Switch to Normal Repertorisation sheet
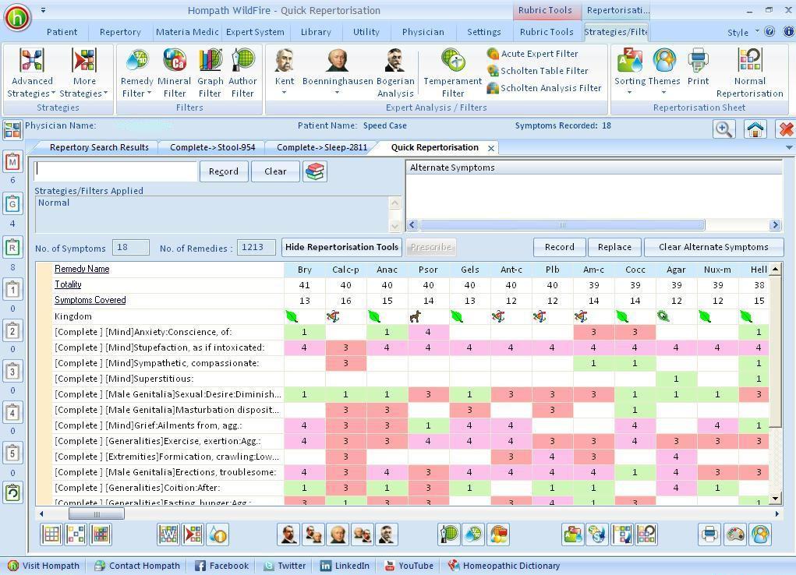 click(750, 61)
